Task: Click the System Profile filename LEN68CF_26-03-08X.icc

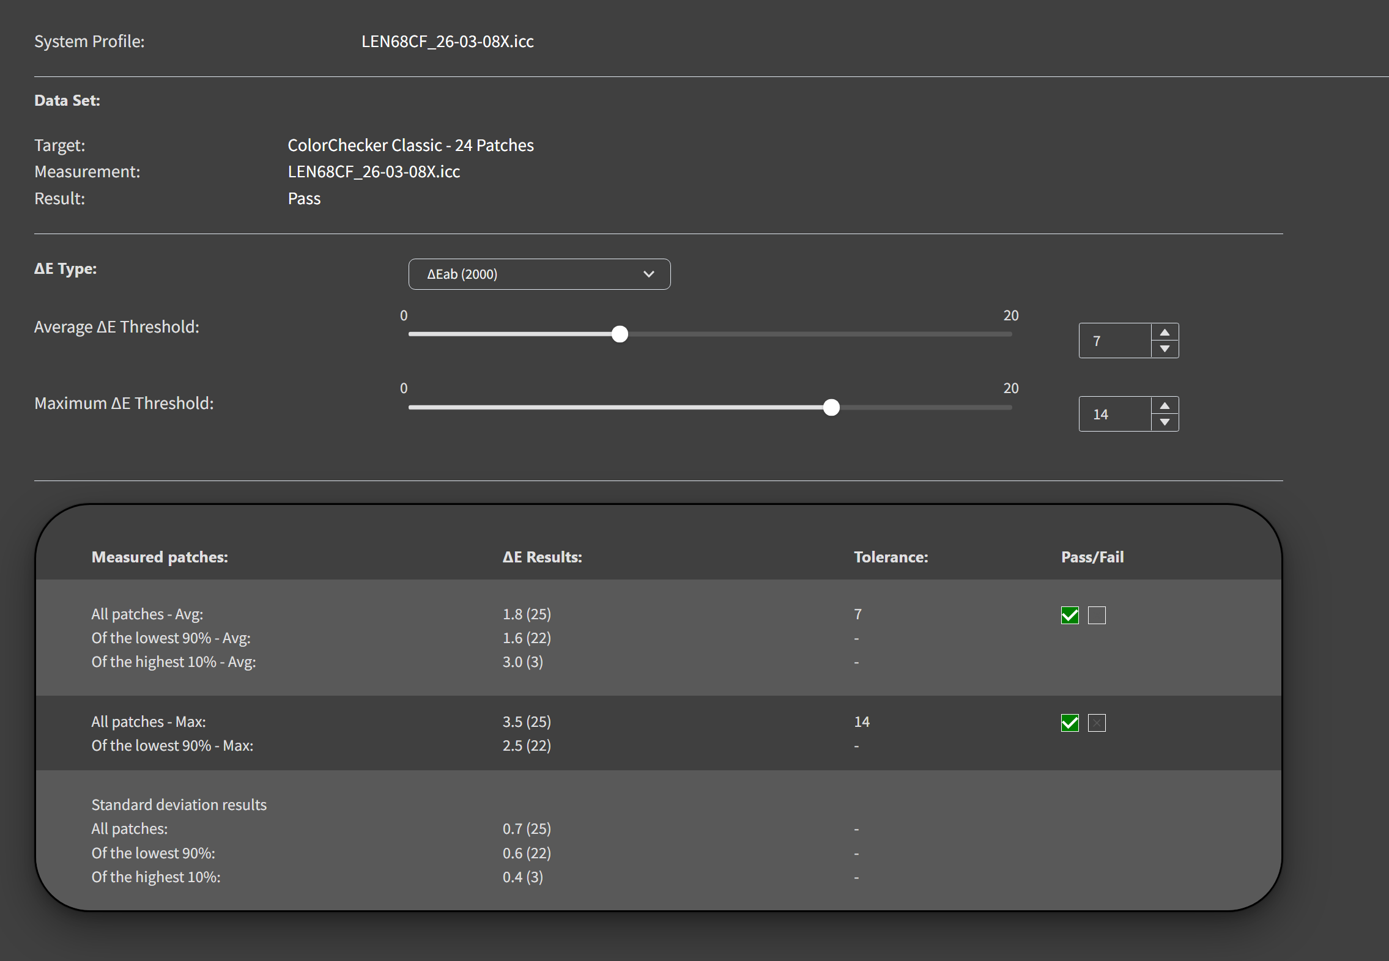Action: click(x=447, y=42)
